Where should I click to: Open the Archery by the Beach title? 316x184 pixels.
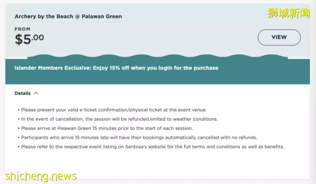click(x=68, y=16)
